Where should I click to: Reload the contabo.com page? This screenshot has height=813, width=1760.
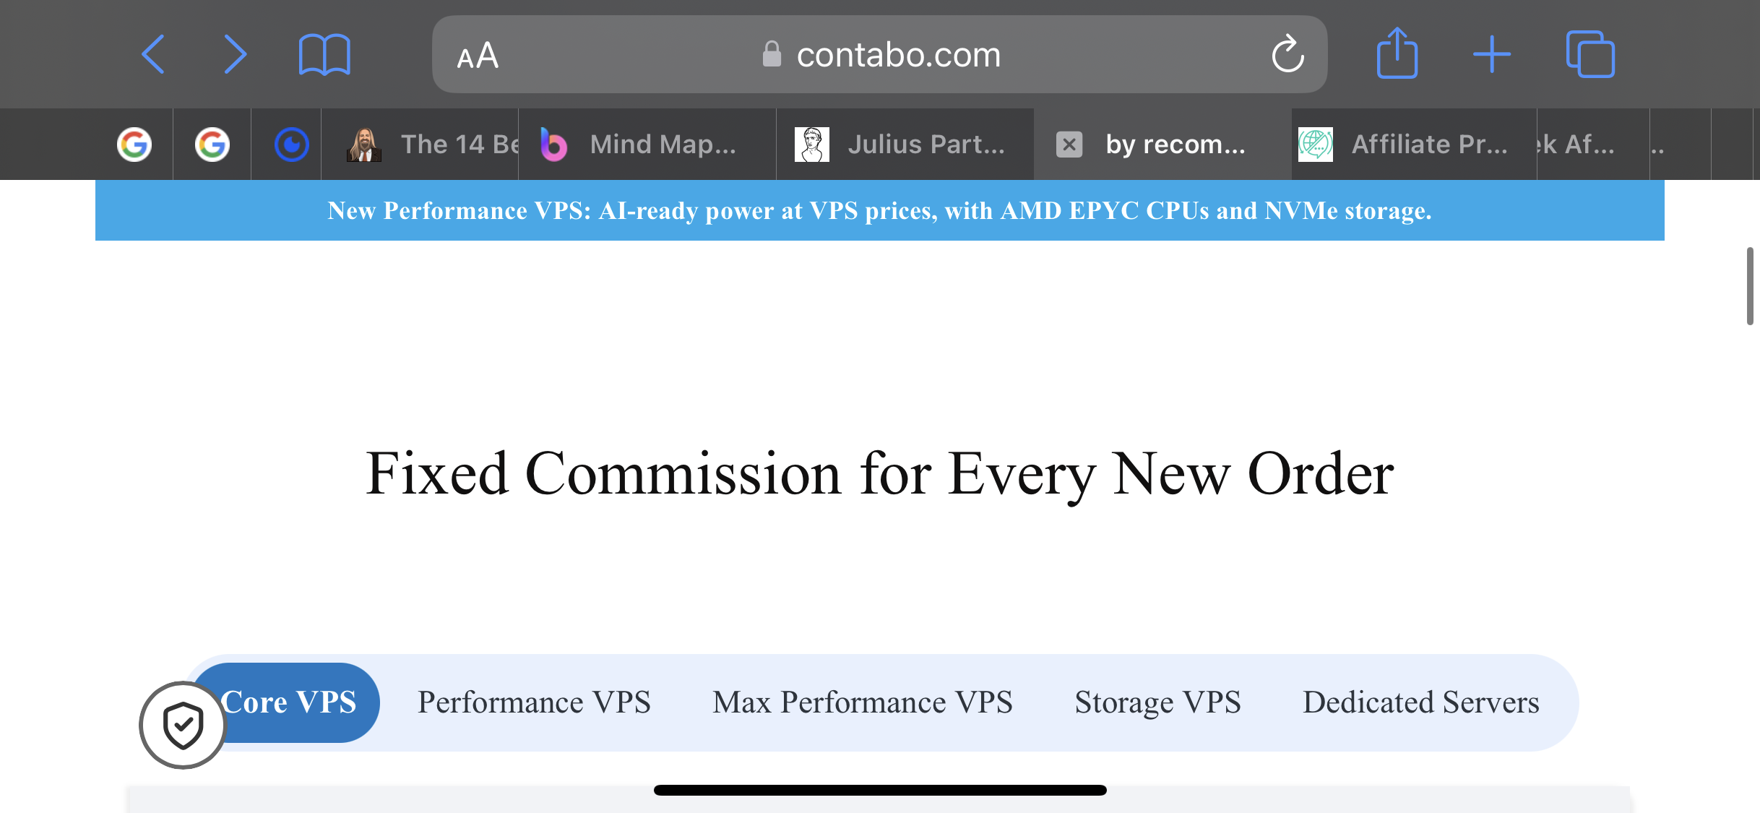pyautogui.click(x=1287, y=54)
